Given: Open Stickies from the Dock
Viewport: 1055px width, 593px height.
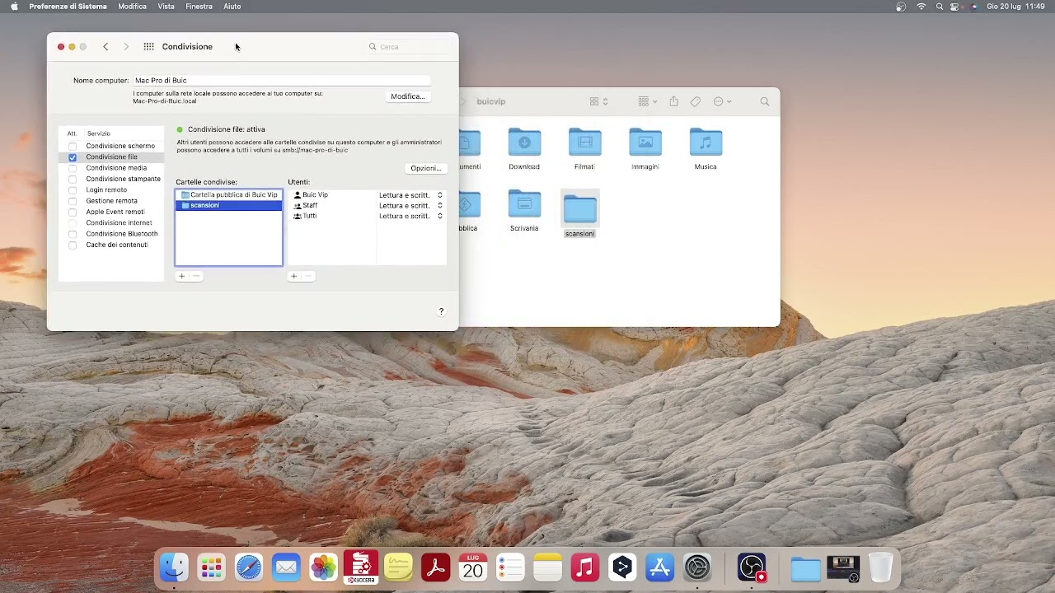Looking at the screenshot, I should click(x=399, y=567).
